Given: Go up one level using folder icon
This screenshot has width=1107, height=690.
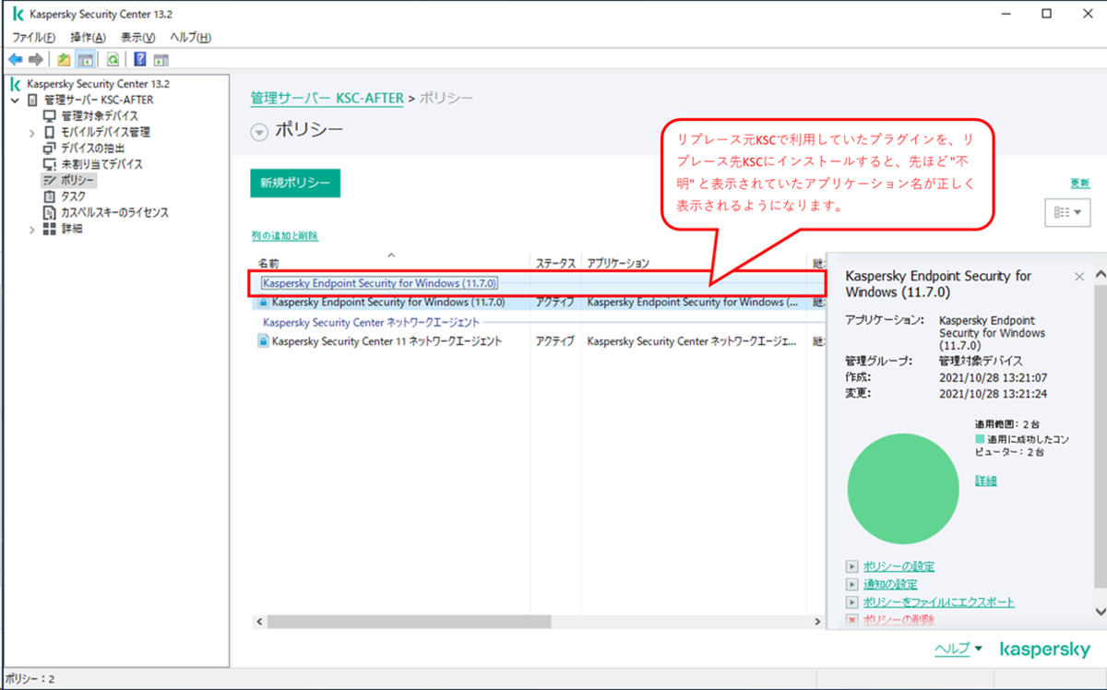Looking at the screenshot, I should click(64, 59).
